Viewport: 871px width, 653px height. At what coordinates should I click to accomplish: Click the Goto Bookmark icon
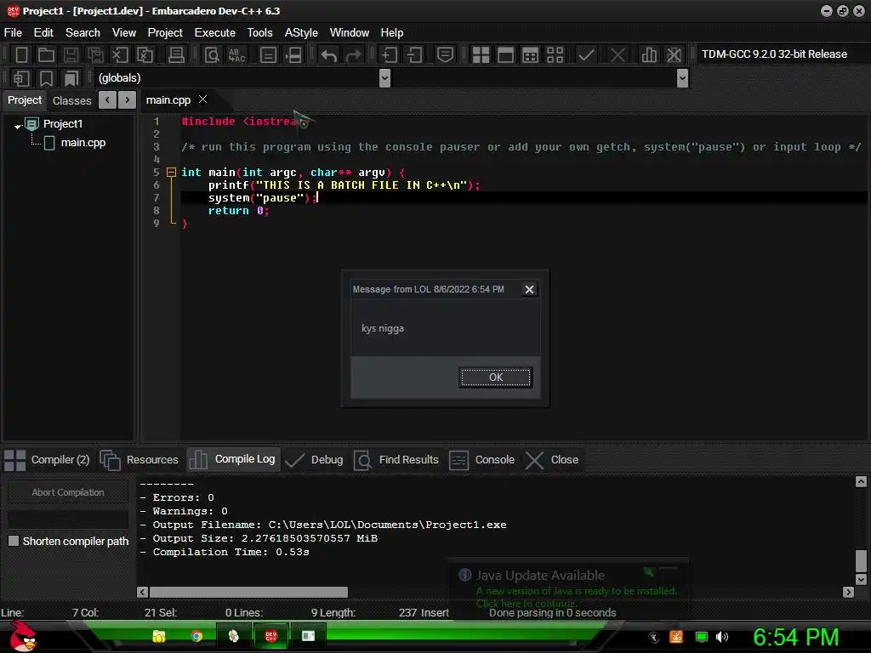[71, 78]
